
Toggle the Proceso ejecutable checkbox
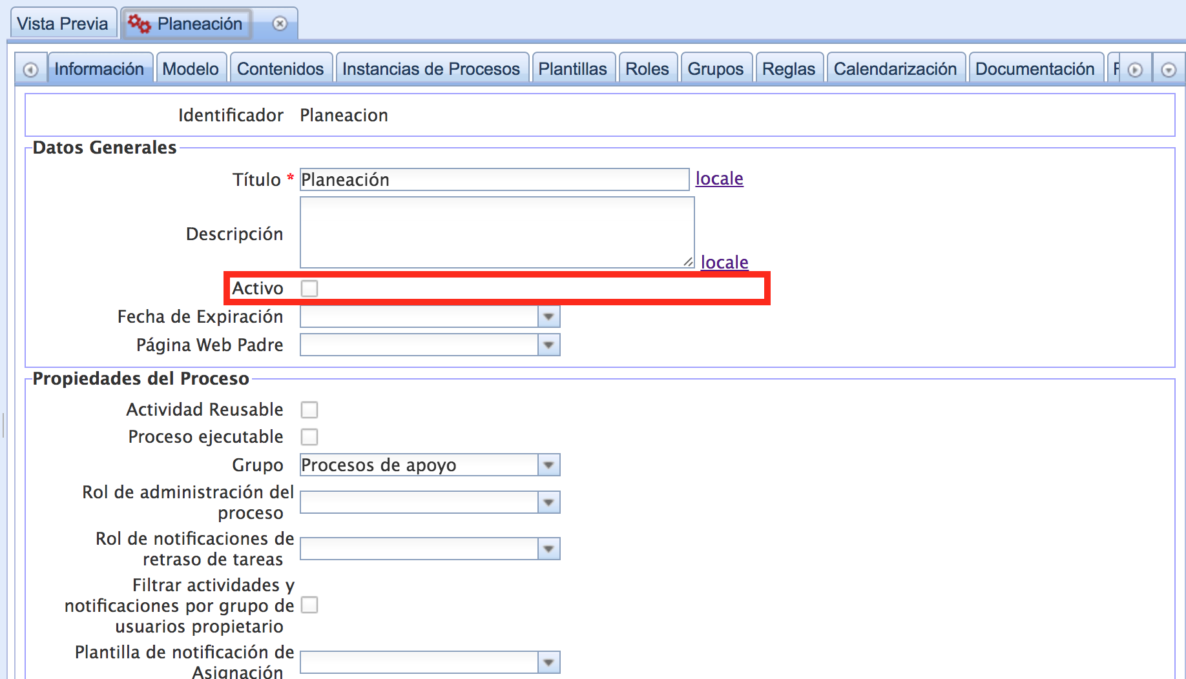(309, 437)
